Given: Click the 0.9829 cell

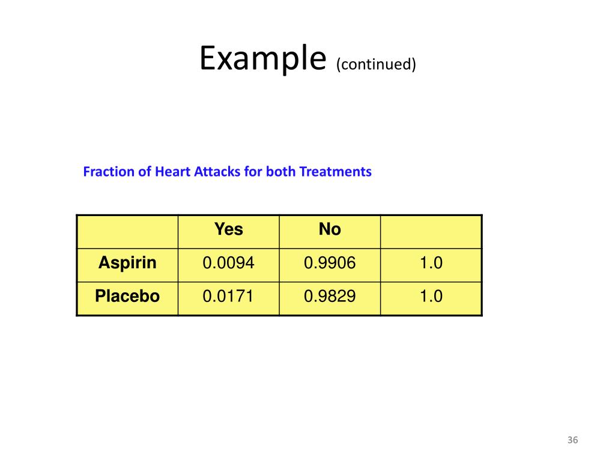Looking at the screenshot, I should click(x=330, y=296).
